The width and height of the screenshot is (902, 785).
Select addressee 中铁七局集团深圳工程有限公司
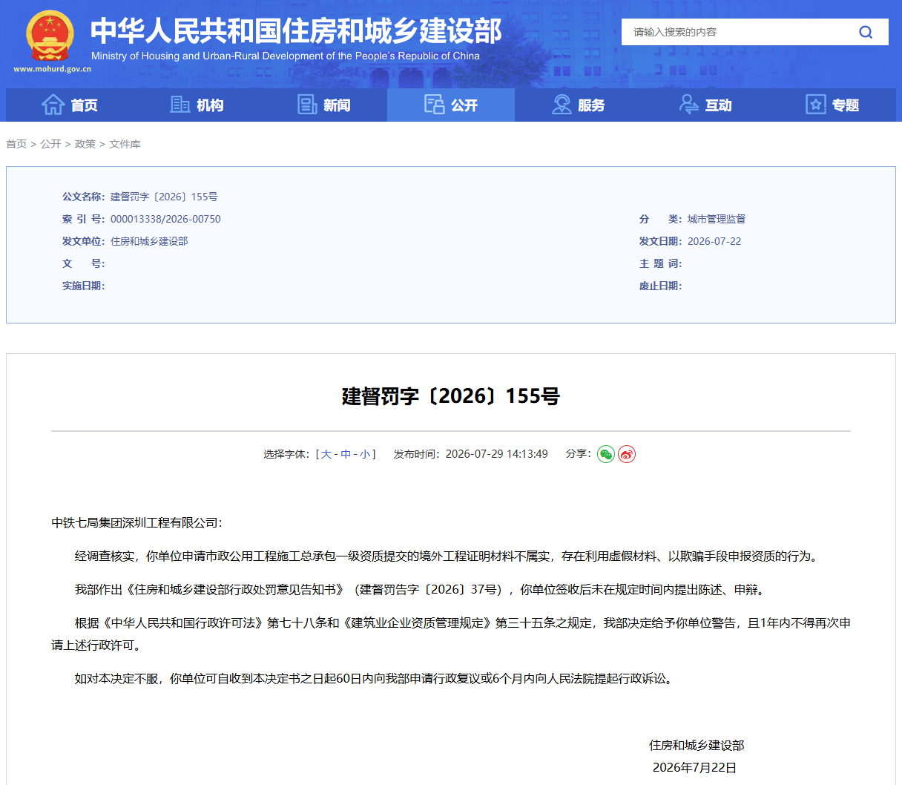point(134,522)
